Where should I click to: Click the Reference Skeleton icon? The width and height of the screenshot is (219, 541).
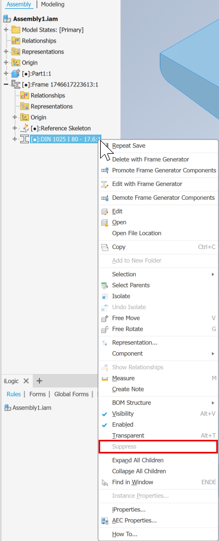coord(25,129)
